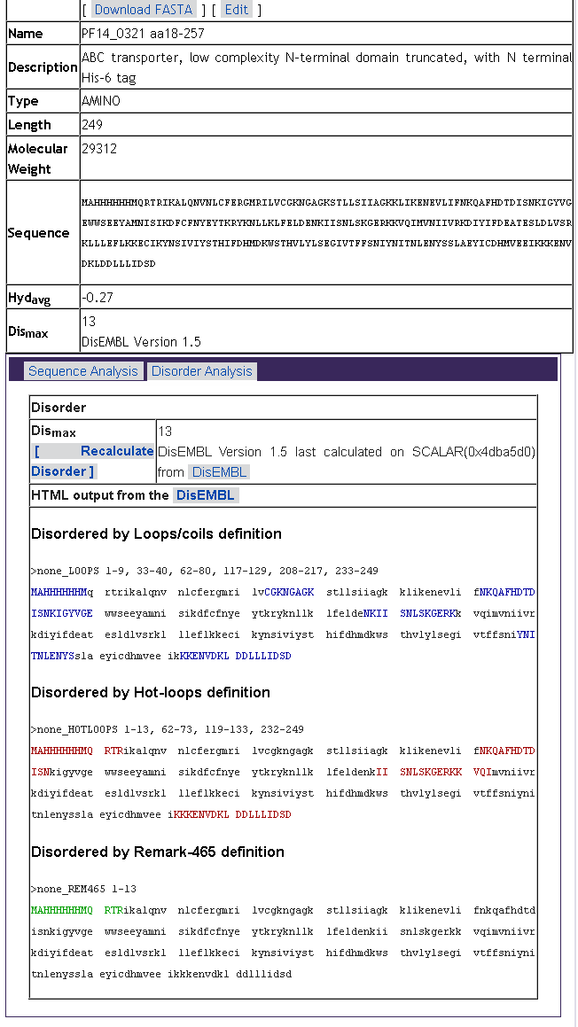Click the green MAHHHHHHMQ Remark-465 segment
The width and height of the screenshot is (578, 1027).
coord(61,910)
